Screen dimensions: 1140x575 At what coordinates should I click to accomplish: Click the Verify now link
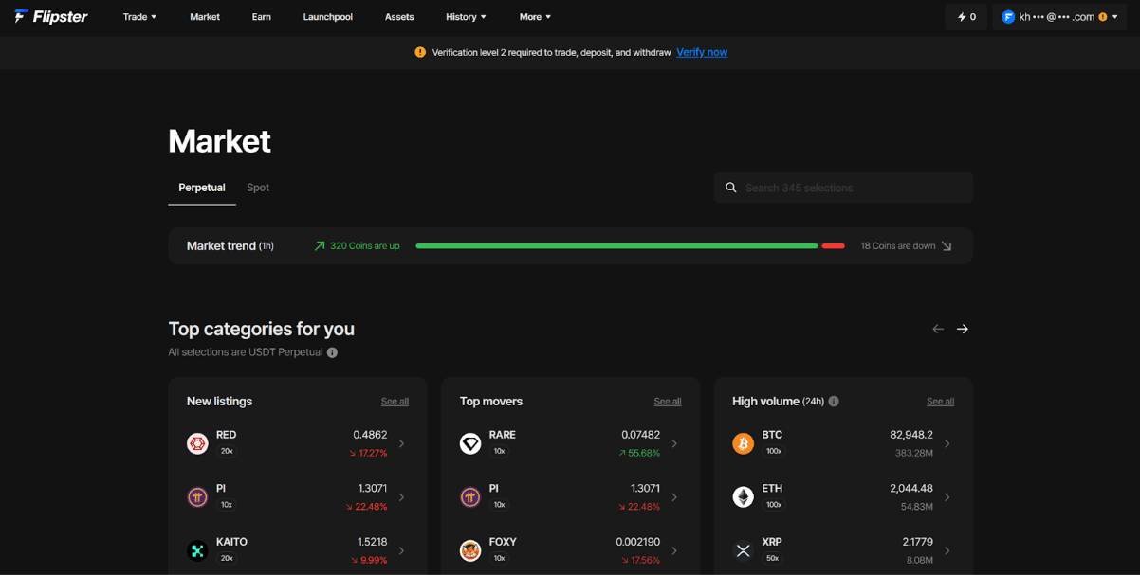point(702,52)
